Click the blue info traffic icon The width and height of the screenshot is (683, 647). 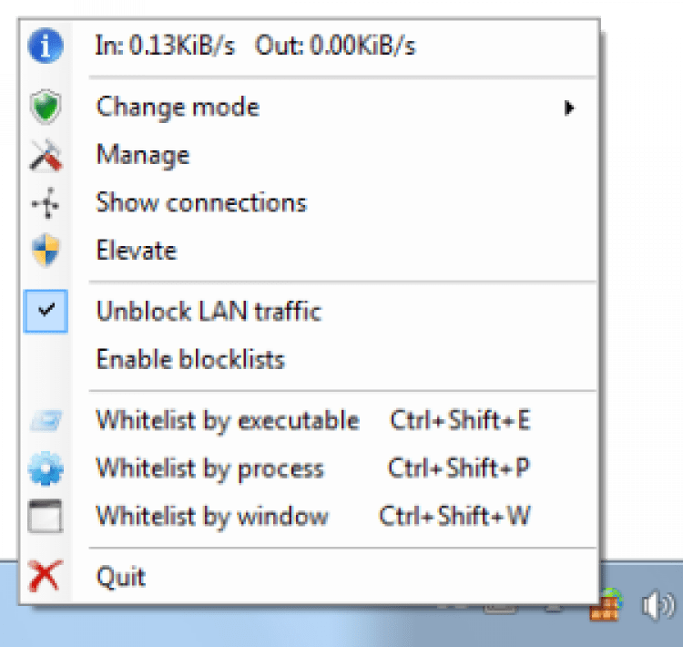pos(45,46)
